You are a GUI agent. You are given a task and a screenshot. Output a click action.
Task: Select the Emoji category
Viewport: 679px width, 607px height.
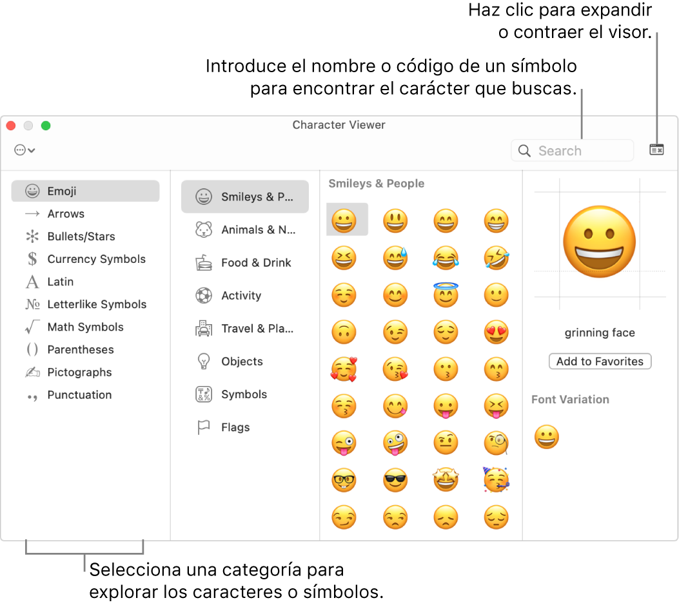(x=85, y=191)
